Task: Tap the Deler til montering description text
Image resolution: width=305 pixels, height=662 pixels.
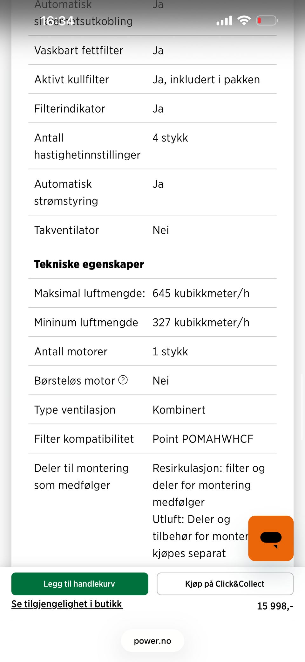Action: coord(209,511)
